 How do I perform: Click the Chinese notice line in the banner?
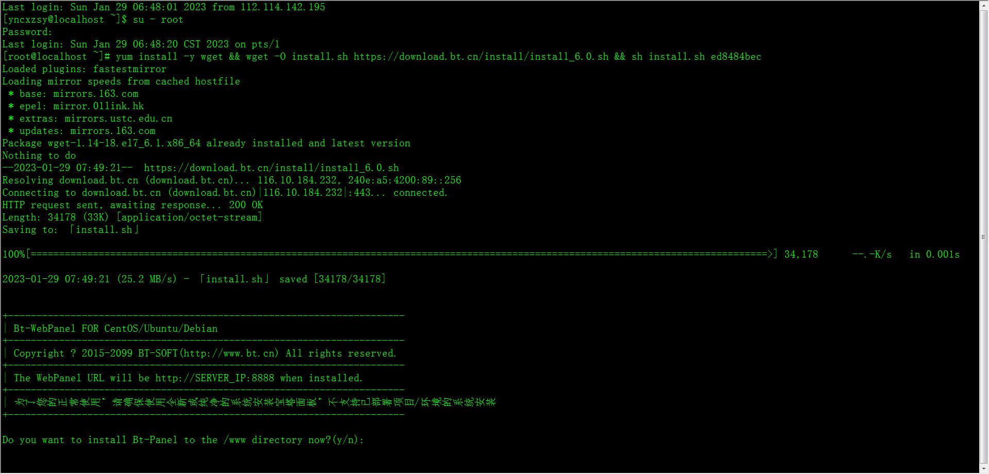255,402
